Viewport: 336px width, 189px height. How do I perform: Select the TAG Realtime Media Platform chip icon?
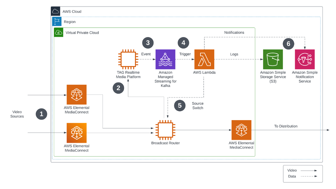(128, 59)
